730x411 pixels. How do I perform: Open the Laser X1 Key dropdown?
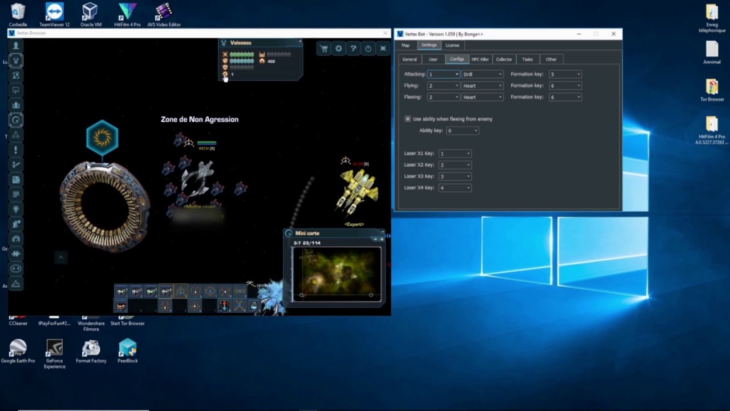pyautogui.click(x=455, y=154)
